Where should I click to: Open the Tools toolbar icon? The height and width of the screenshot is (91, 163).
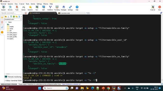pyautogui.click(x=17, y=8)
